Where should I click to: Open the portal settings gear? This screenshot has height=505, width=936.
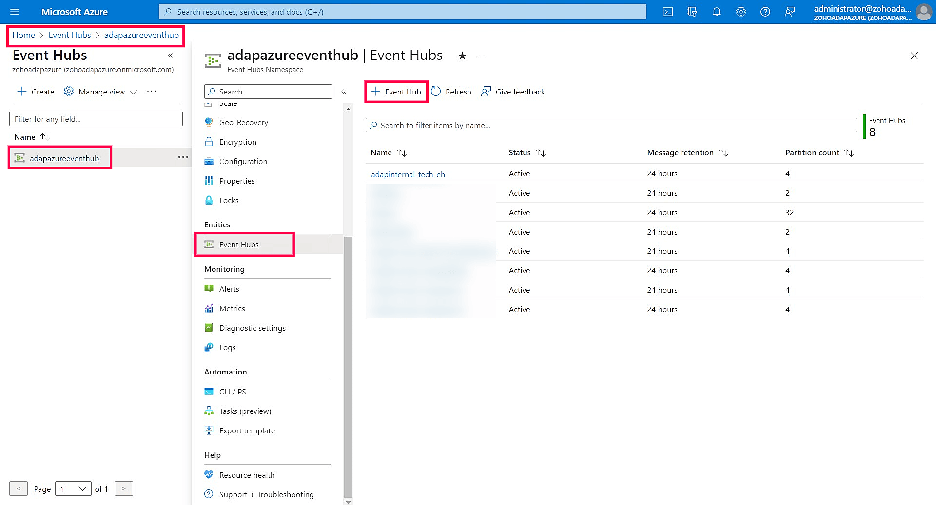[741, 12]
